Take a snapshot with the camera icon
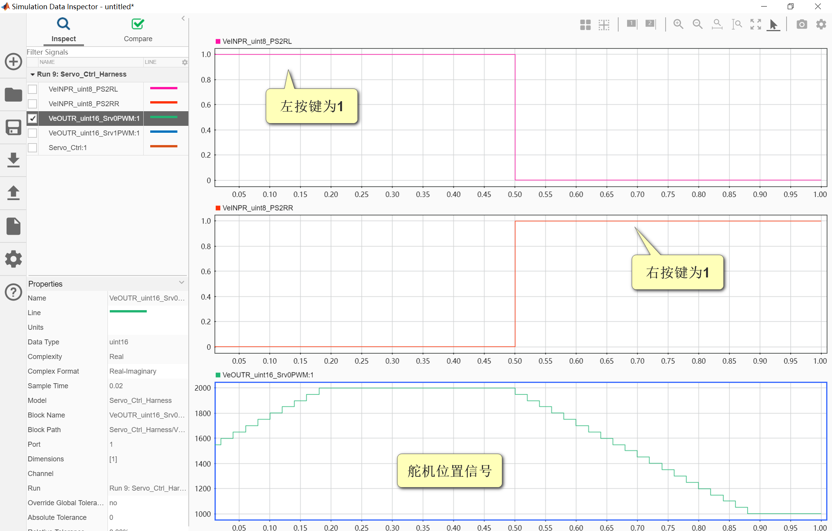The image size is (832, 531). tap(802, 25)
